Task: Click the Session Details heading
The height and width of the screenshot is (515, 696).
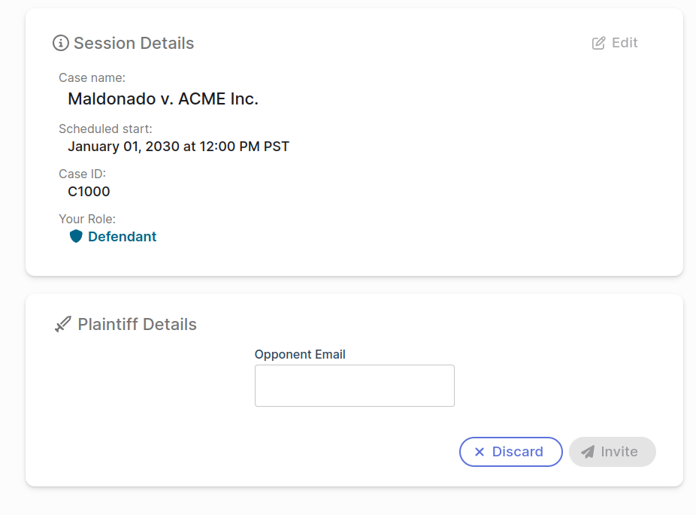Action: click(134, 43)
